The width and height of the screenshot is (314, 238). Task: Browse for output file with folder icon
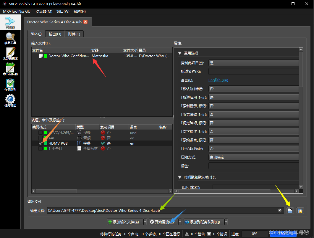coord(290,211)
